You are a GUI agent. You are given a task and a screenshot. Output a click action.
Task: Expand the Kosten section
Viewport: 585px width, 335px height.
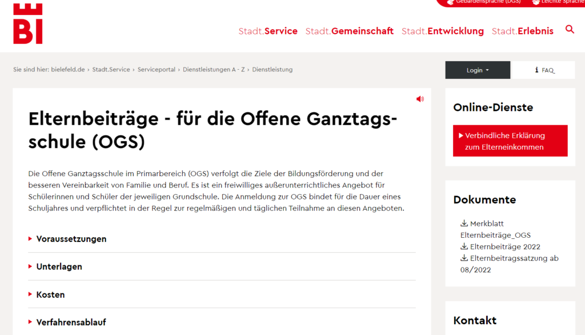pos(51,295)
